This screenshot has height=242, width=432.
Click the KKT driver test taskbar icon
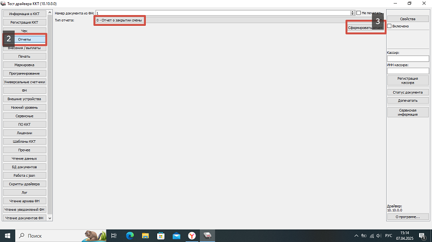pyautogui.click(x=207, y=236)
